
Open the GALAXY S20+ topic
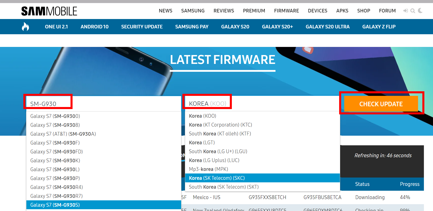tap(278, 27)
